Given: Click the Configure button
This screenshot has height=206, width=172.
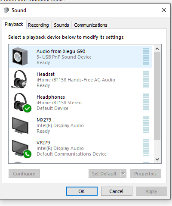Looking at the screenshot, I should [x=24, y=174].
